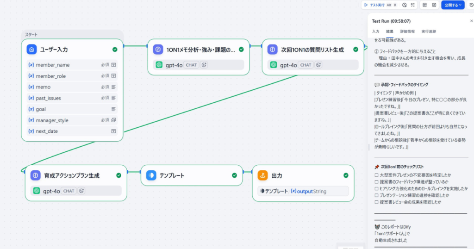Select the member_role variable row
Image resolution: width=474 pixels, height=249 pixels.
tap(72, 76)
